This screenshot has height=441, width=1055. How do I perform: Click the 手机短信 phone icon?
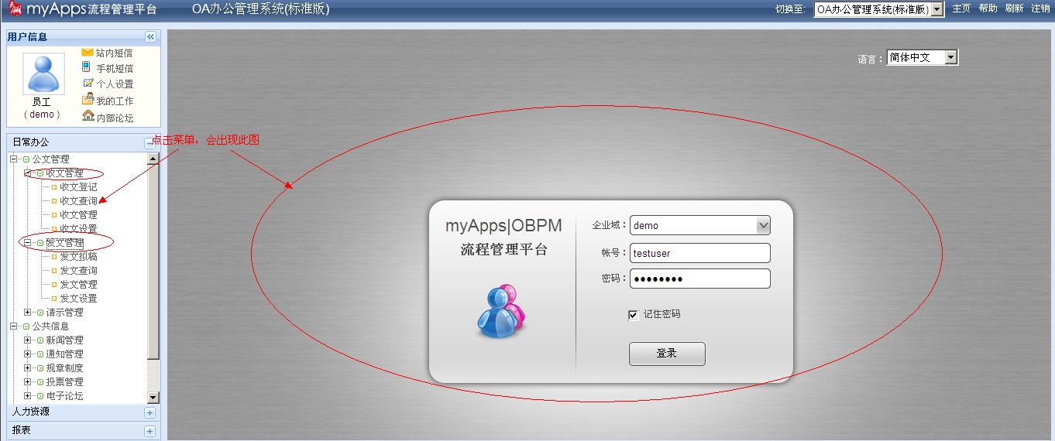coord(87,67)
